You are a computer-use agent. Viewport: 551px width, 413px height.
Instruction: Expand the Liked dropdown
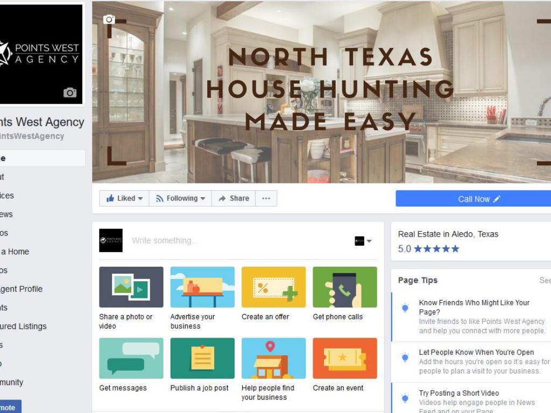pos(124,198)
